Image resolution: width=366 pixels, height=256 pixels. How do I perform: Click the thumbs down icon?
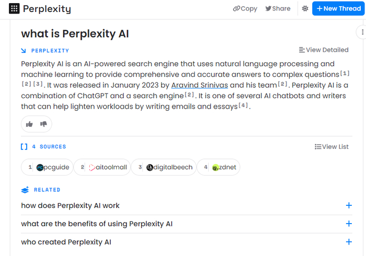tap(43, 124)
